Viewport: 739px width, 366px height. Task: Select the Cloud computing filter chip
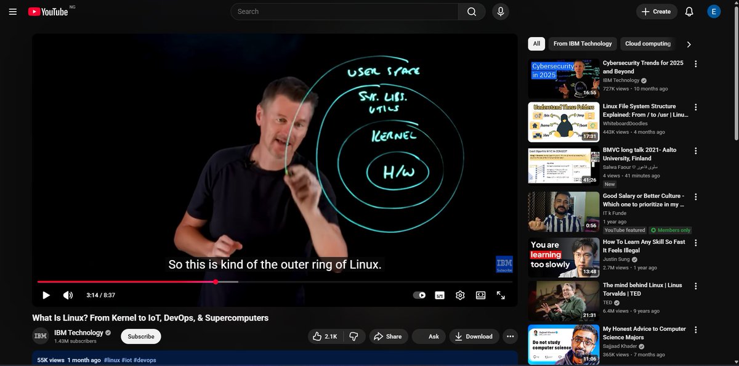tap(647, 44)
